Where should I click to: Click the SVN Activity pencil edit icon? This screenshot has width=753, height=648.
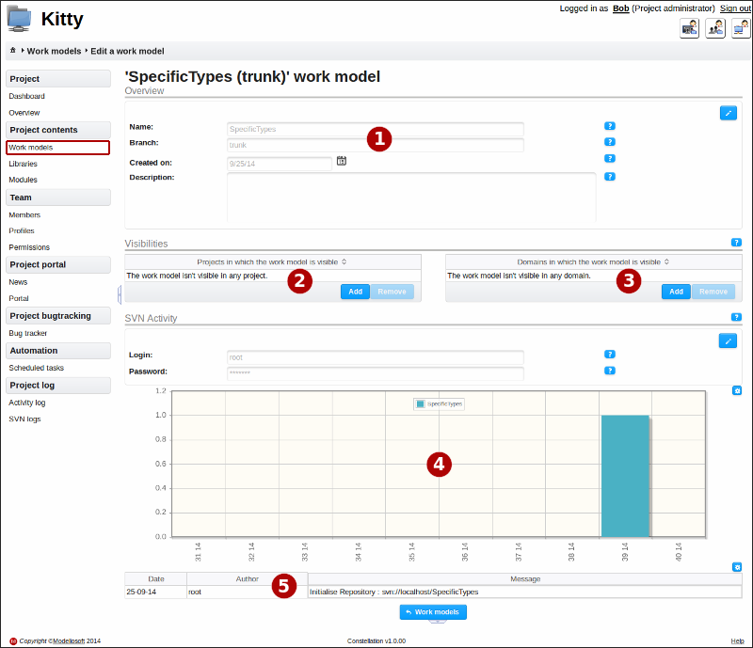728,340
